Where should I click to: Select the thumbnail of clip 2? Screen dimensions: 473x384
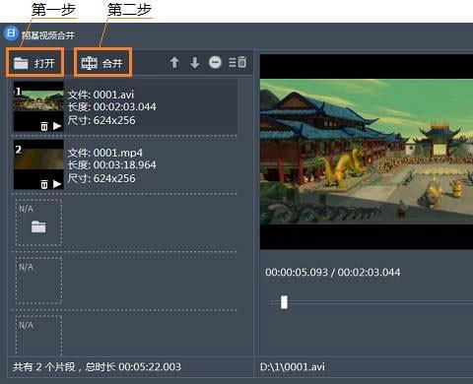tap(38, 164)
